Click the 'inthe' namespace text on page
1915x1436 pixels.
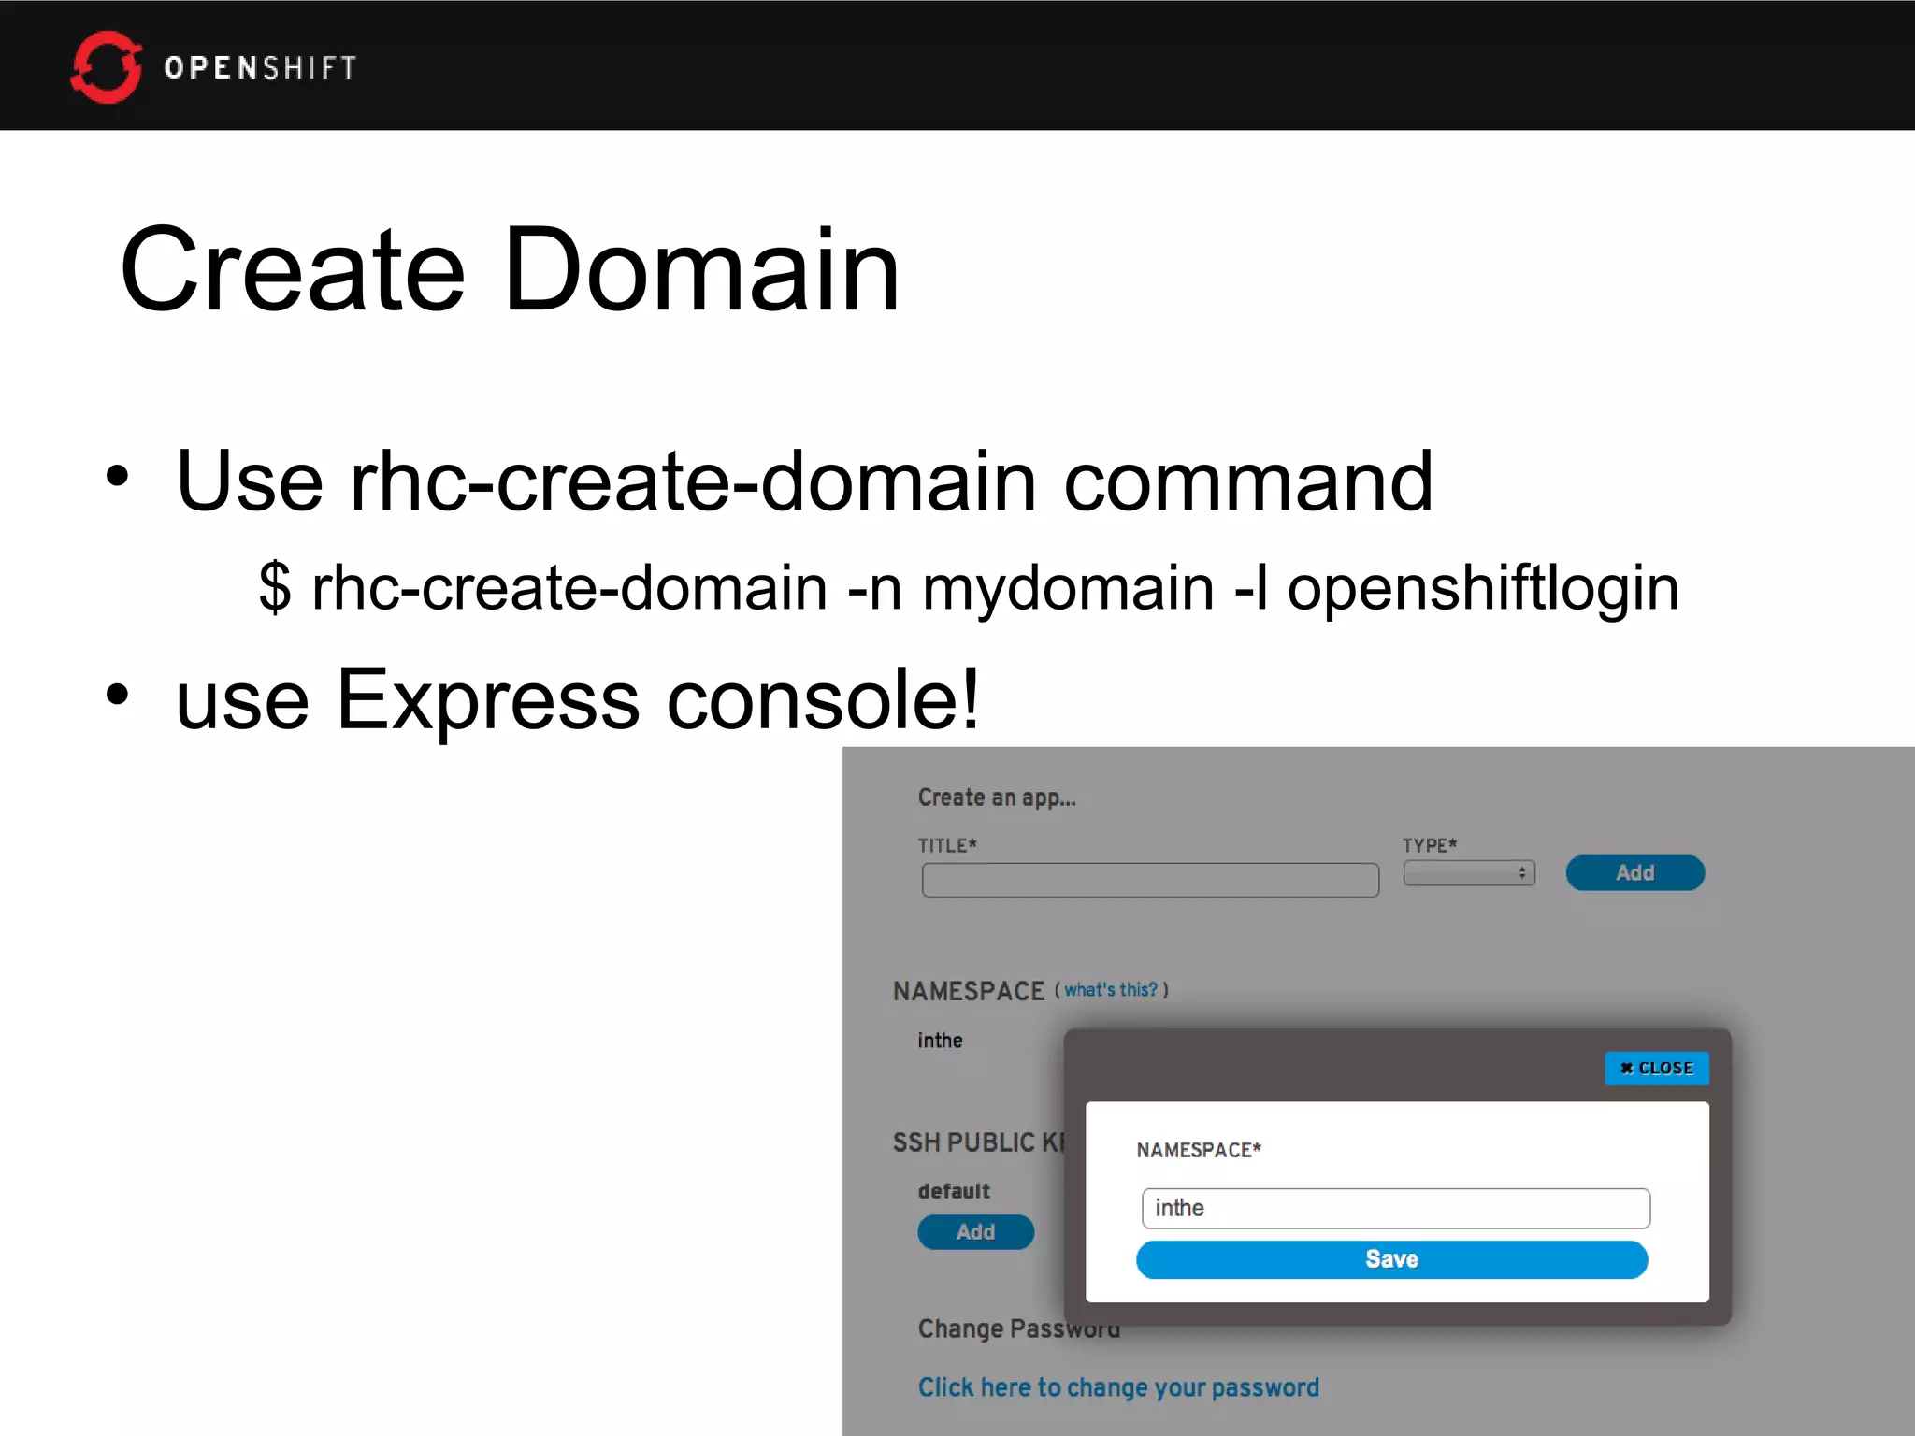[x=940, y=1041]
